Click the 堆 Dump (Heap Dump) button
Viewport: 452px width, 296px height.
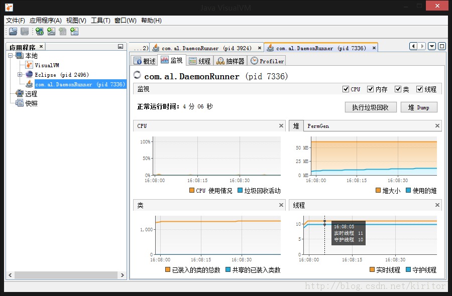[x=419, y=107]
